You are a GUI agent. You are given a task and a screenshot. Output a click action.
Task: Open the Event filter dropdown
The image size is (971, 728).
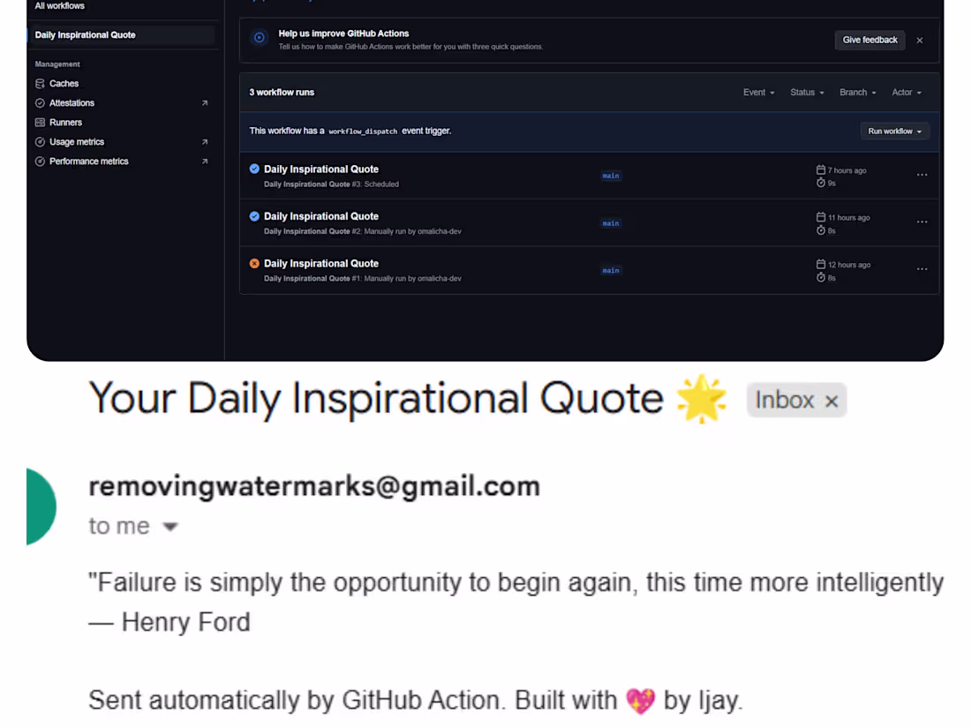tap(757, 92)
